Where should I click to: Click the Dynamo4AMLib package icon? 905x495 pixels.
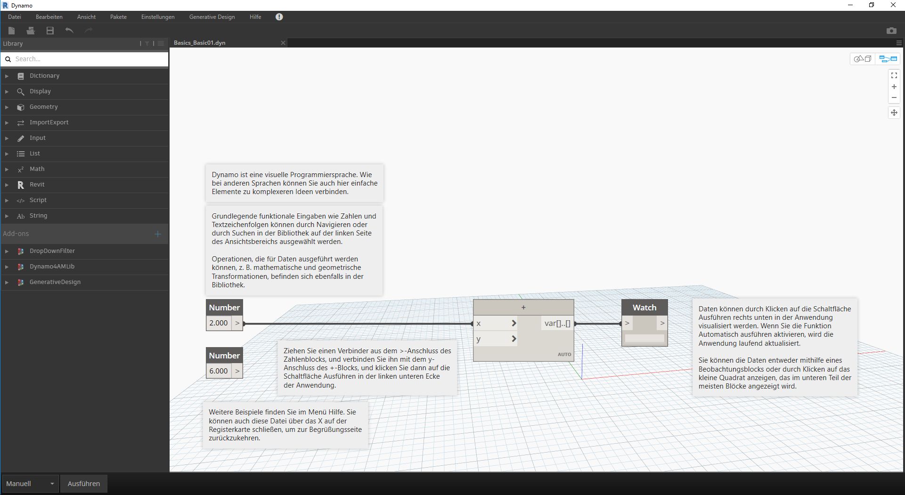(21, 267)
